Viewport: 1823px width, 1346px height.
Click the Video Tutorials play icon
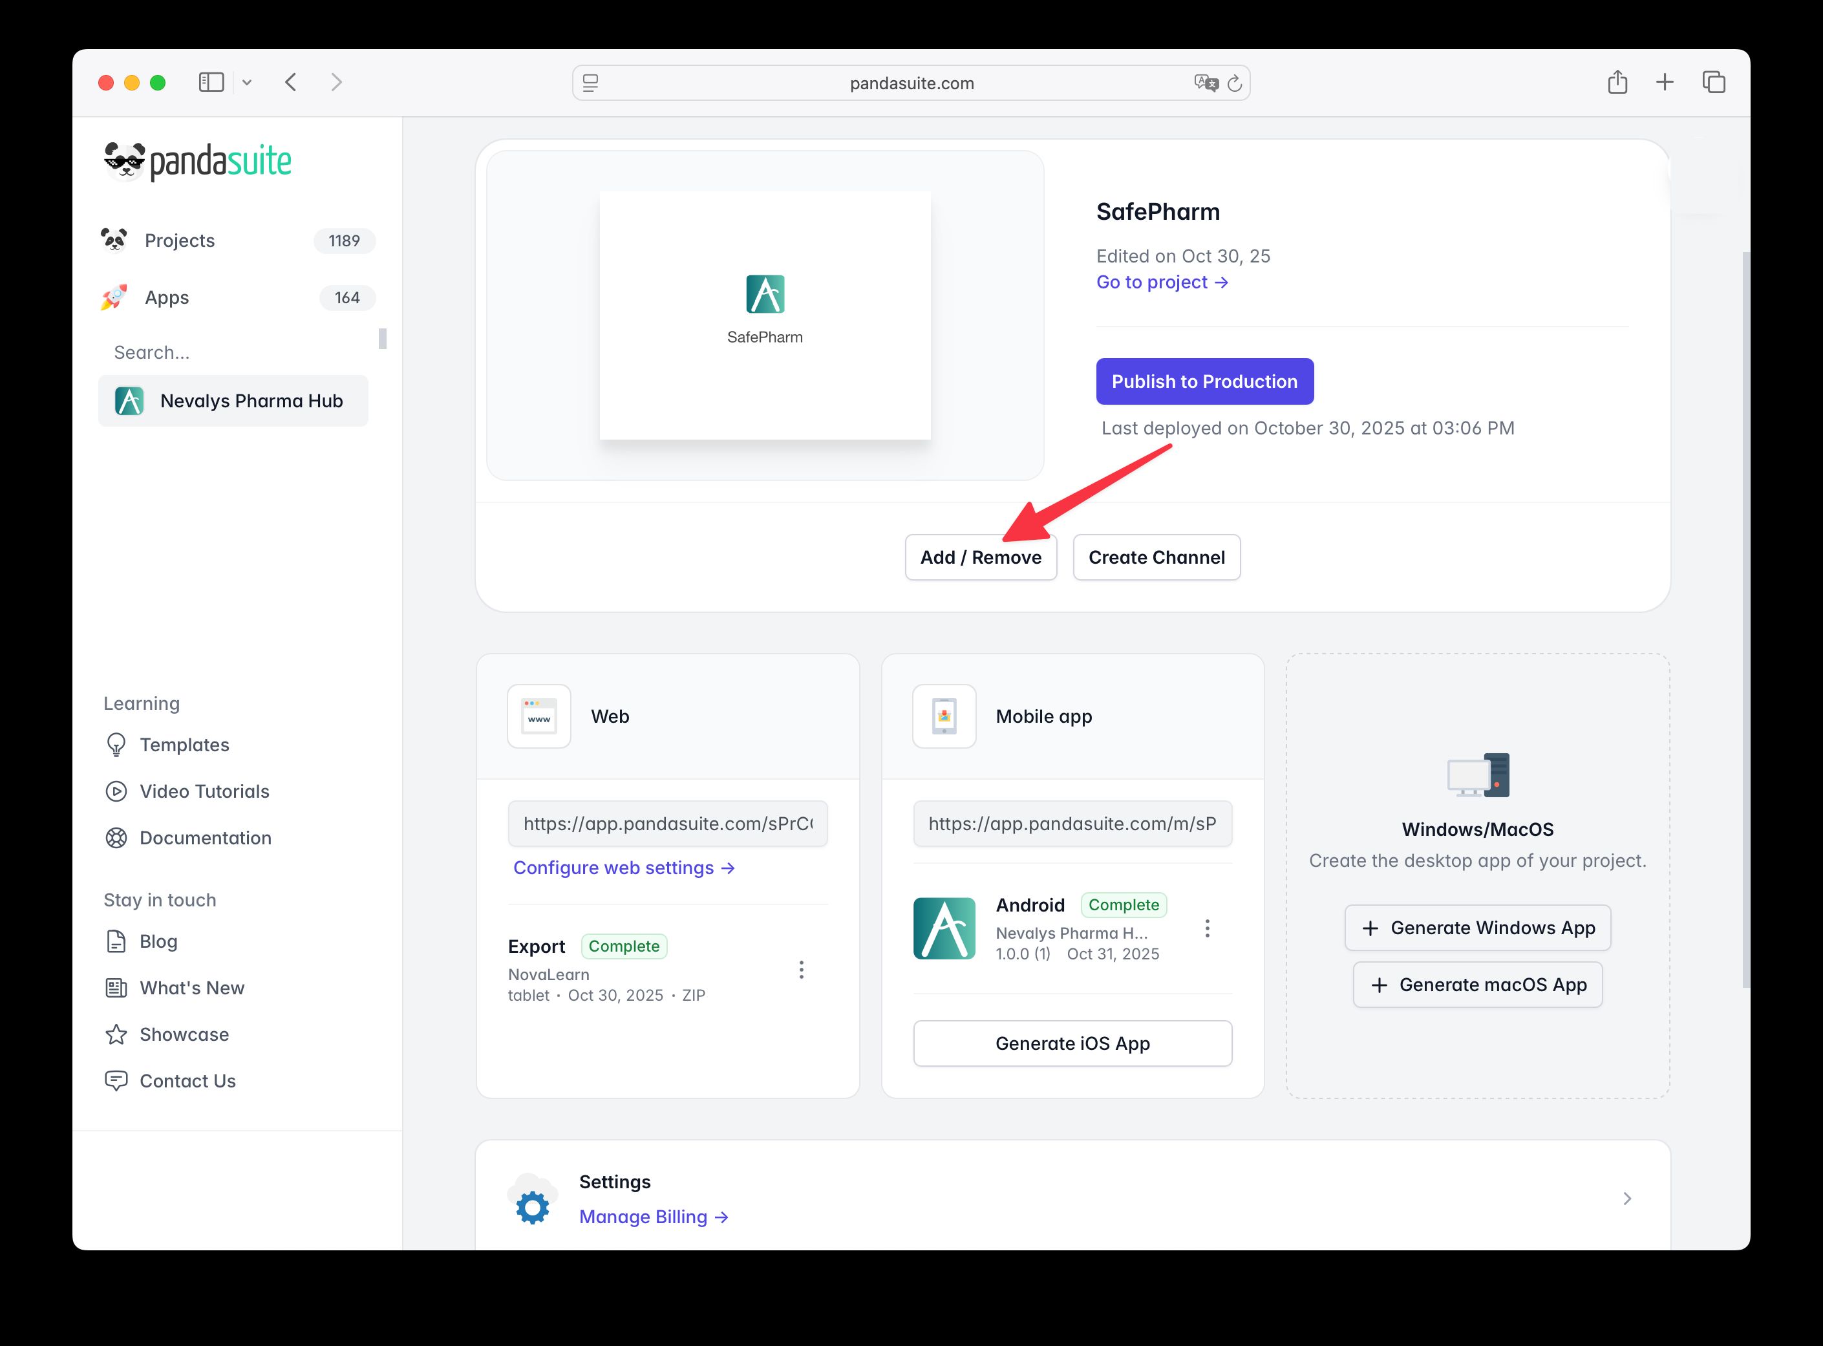pyautogui.click(x=116, y=791)
